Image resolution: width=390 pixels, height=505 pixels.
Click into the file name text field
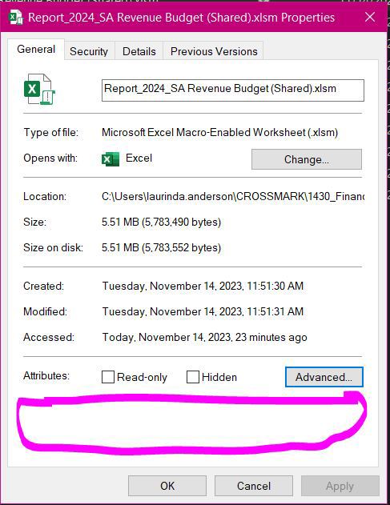point(233,90)
